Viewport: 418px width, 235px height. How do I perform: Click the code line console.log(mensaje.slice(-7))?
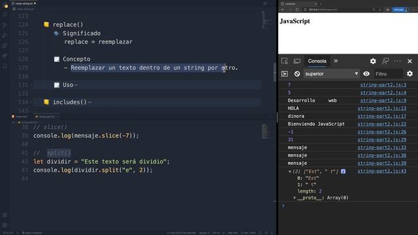86,136
